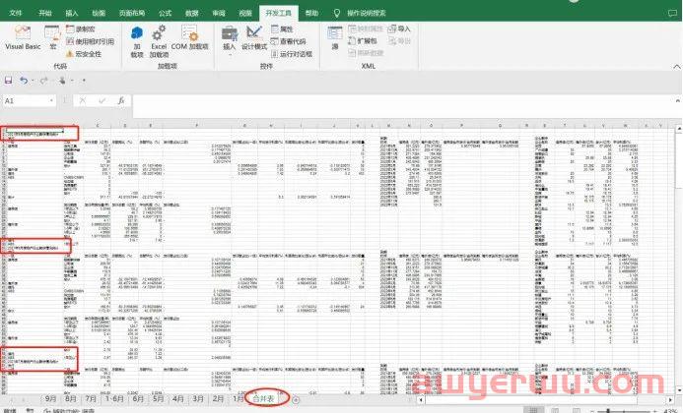Start recording with 录制宏

(x=81, y=29)
